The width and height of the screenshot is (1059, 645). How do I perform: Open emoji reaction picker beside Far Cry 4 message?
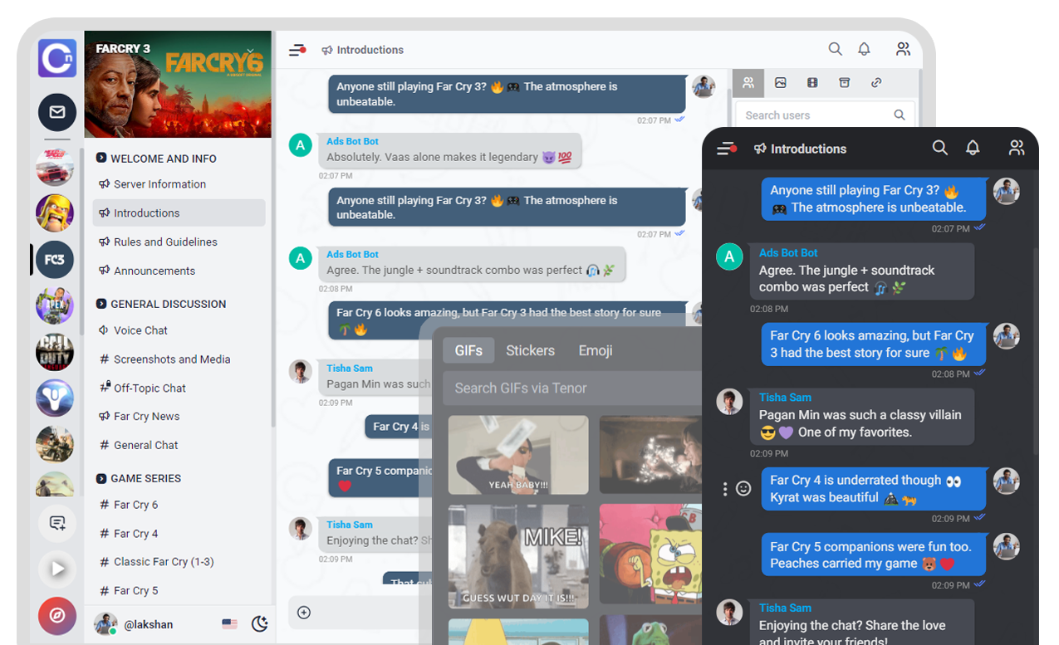pyautogui.click(x=743, y=488)
